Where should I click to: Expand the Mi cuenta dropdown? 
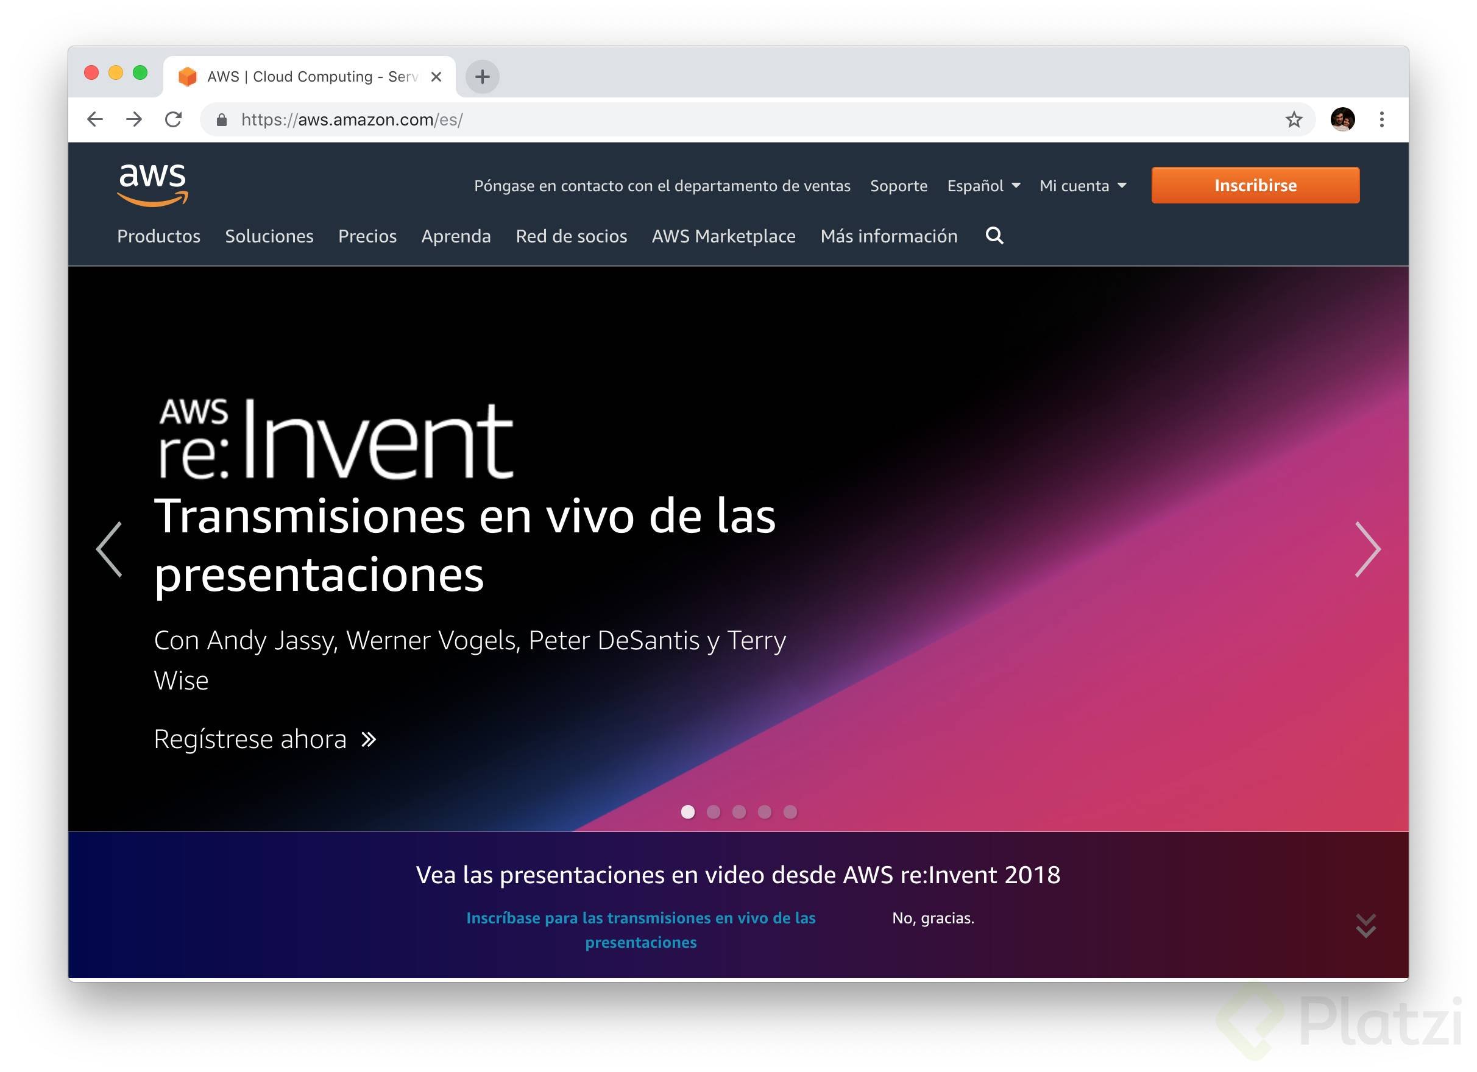pos(1082,186)
